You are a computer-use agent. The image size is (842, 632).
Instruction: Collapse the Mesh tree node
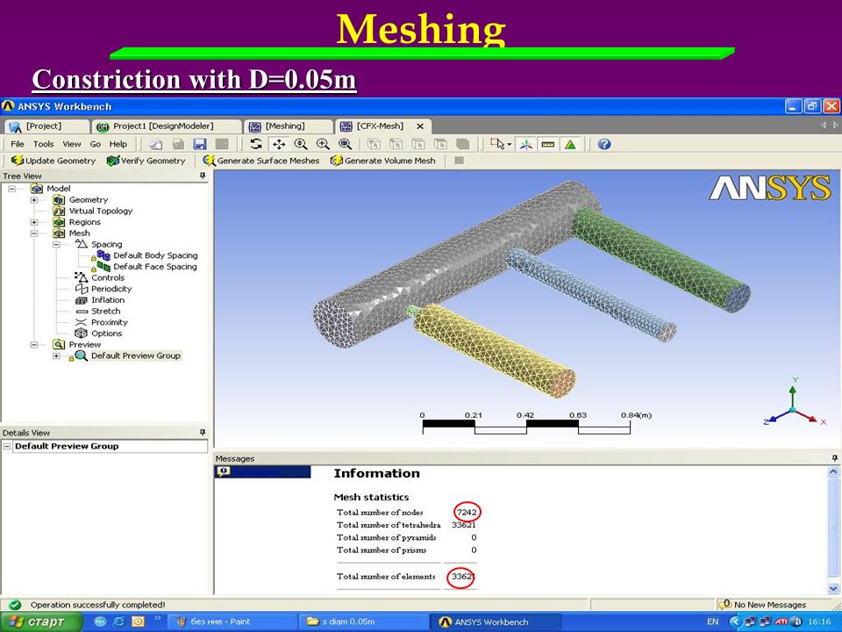[x=34, y=233]
